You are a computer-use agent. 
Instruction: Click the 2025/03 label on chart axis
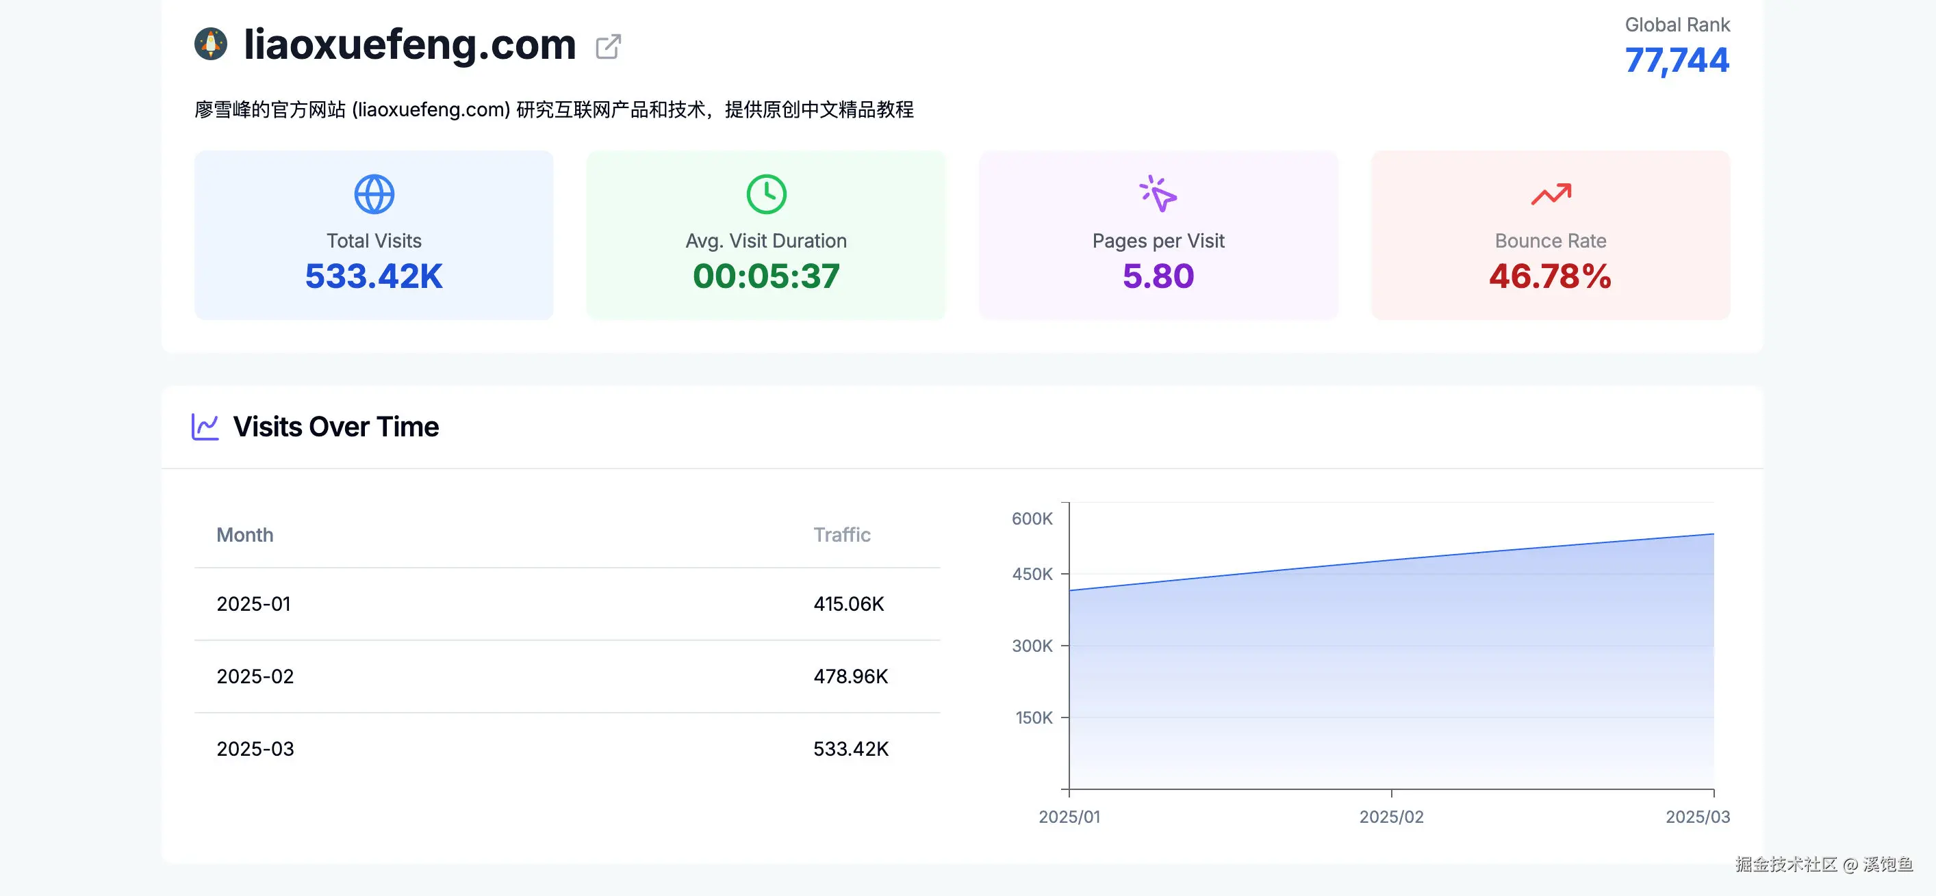point(1697,817)
